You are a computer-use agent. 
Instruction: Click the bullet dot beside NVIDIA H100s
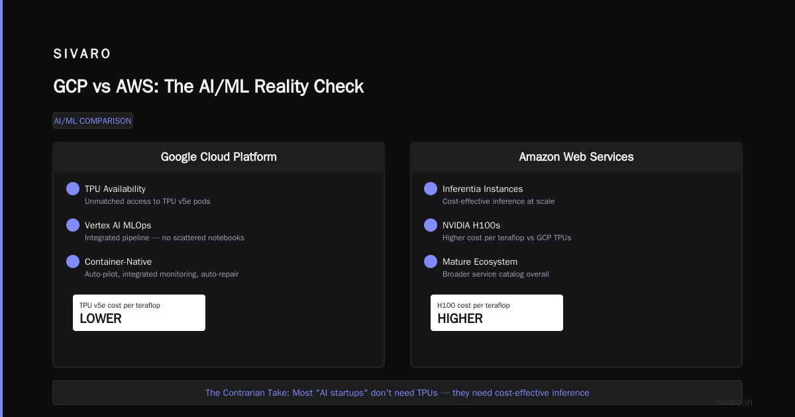point(431,225)
